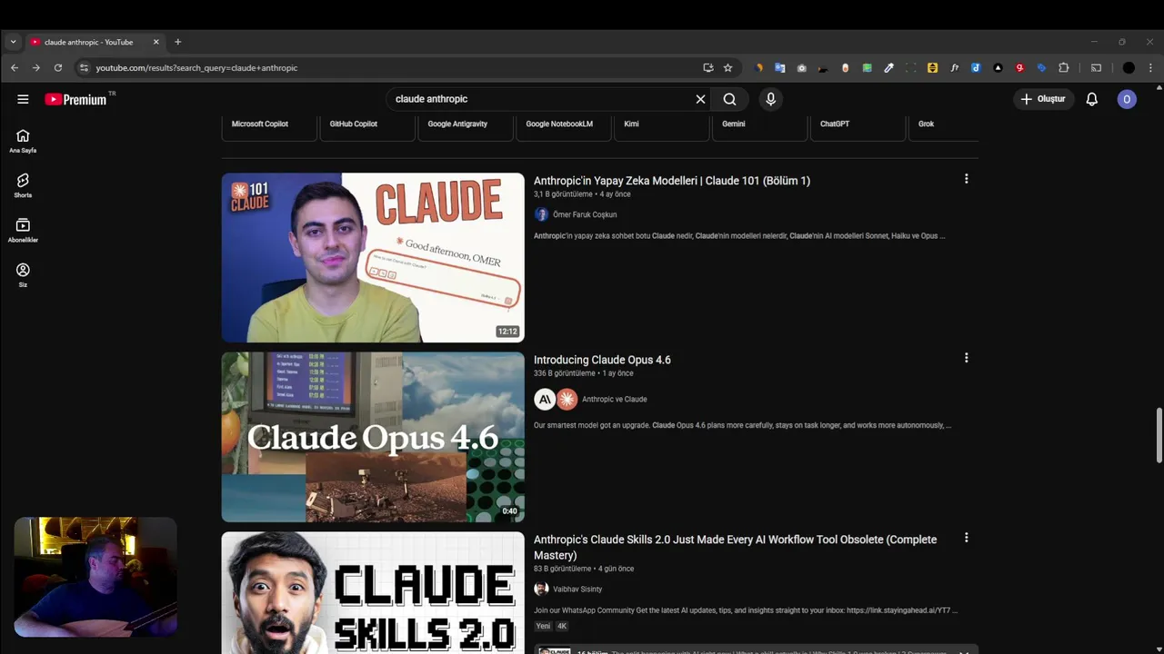Open the account avatar menu

(1127, 99)
